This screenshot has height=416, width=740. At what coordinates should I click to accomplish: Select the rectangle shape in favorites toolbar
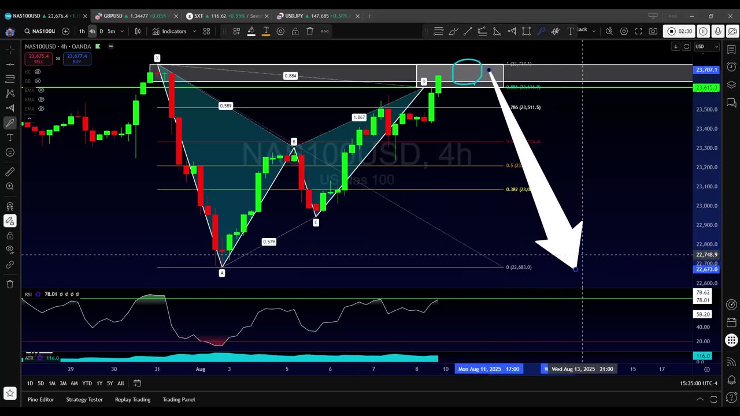(526, 31)
